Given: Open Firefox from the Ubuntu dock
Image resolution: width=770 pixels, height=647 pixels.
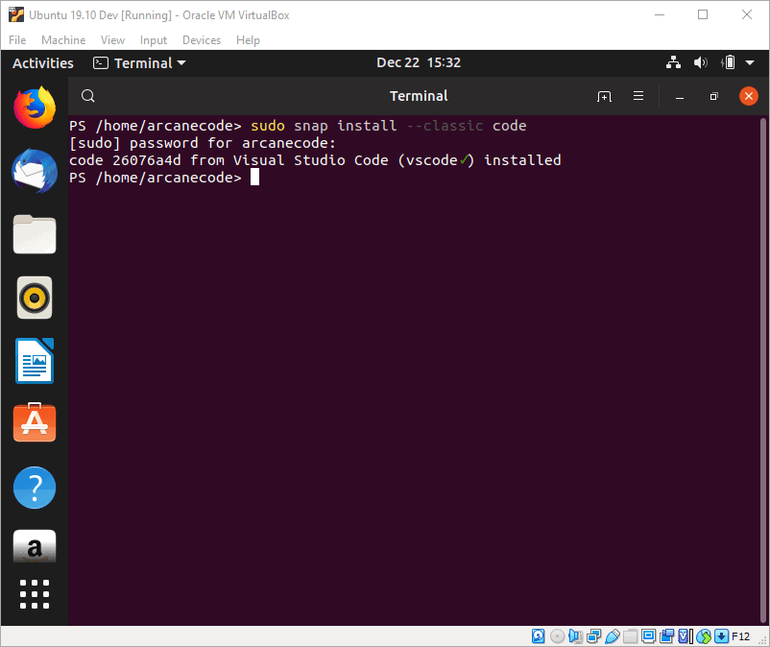Looking at the screenshot, I should [35, 108].
